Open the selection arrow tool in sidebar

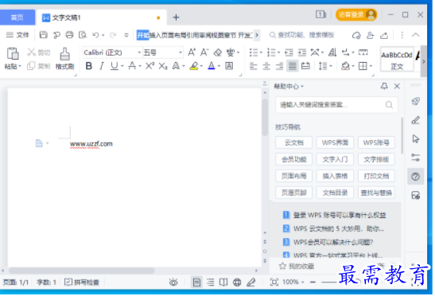coord(416,138)
